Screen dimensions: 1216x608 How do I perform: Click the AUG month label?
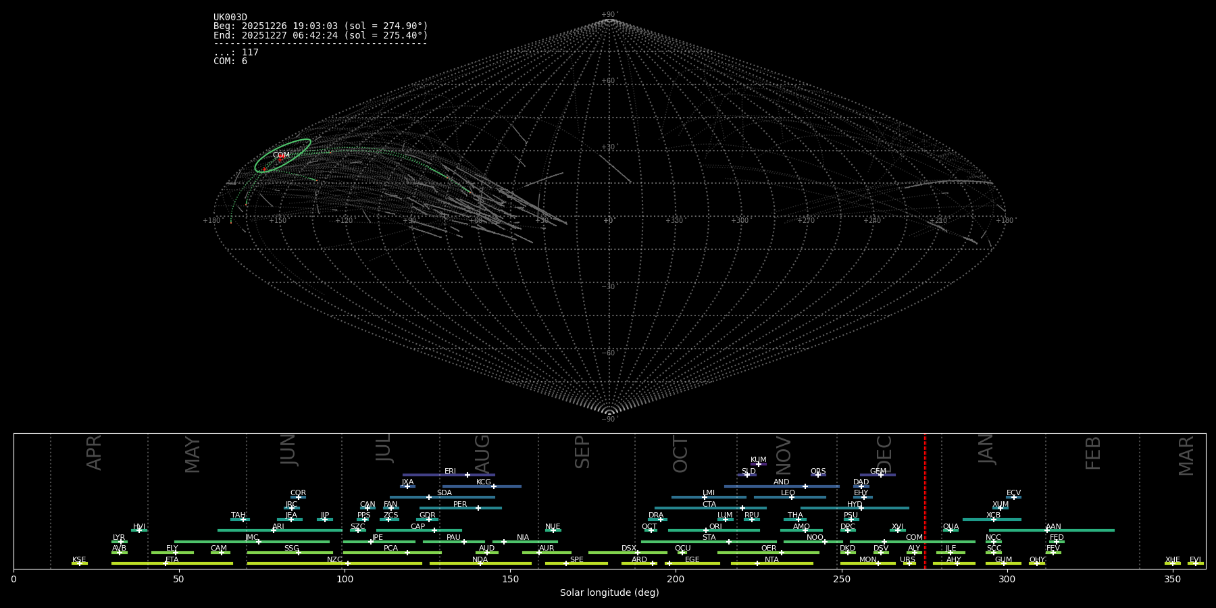[482, 453]
